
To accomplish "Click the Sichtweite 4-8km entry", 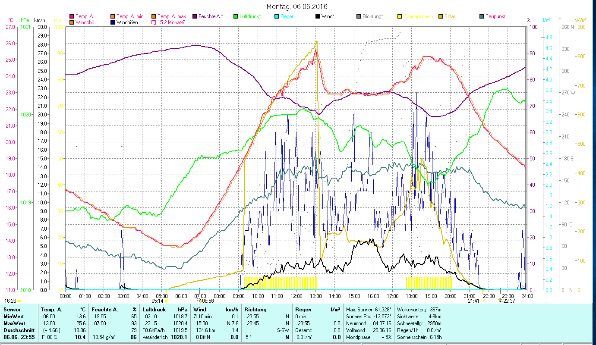I will (x=419, y=316).
